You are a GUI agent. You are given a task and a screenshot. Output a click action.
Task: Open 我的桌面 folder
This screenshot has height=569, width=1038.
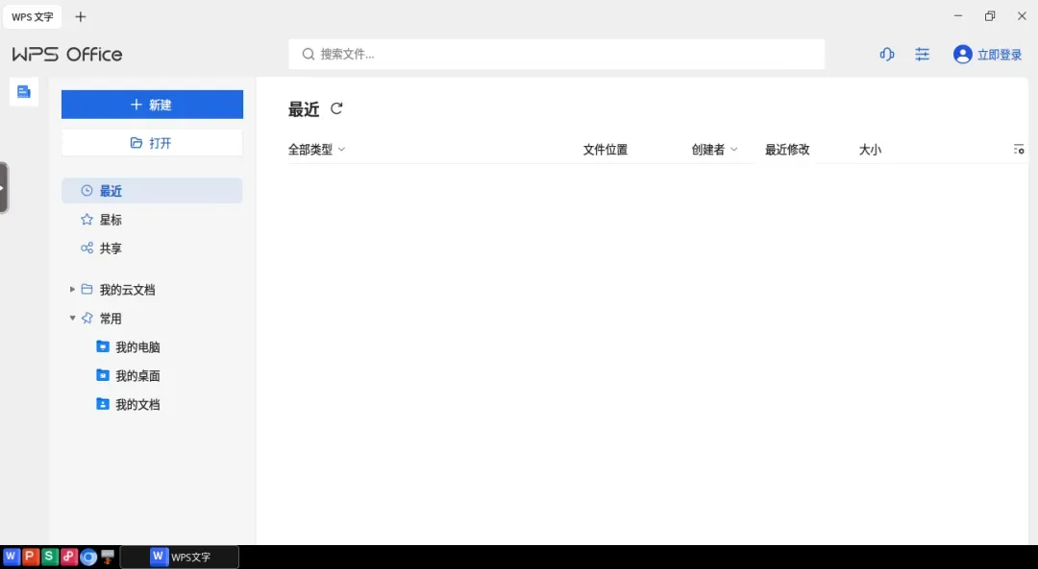point(137,376)
